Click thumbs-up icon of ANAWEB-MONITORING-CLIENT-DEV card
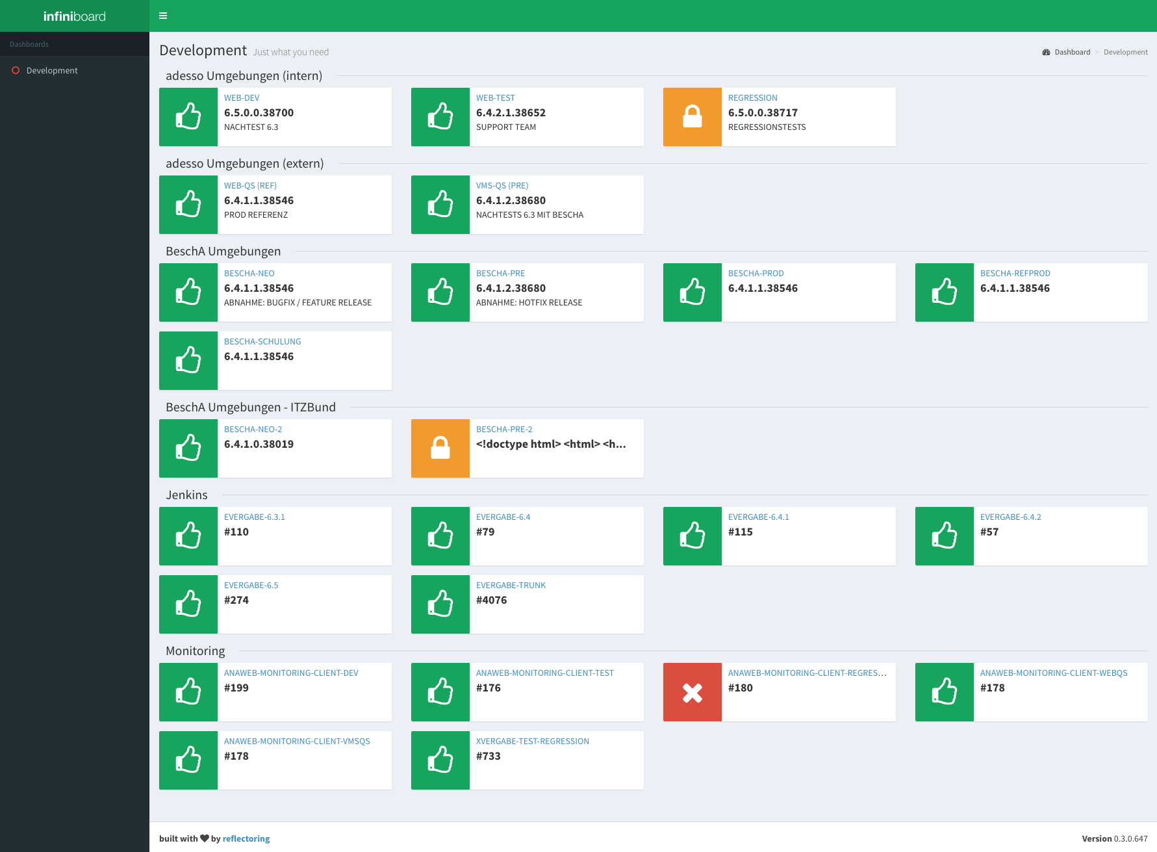 pos(188,692)
